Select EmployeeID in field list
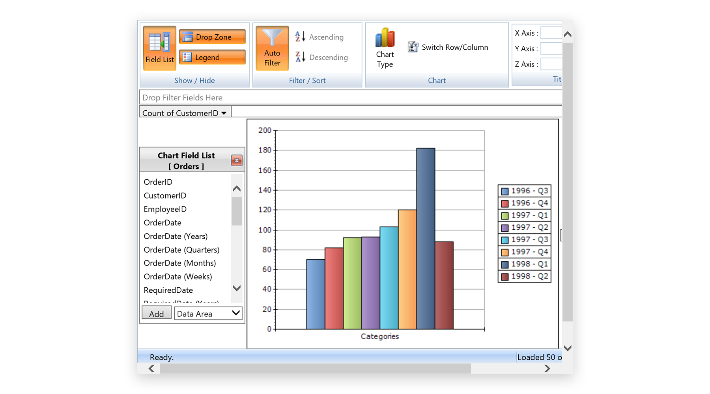The image size is (710, 394). click(x=165, y=209)
